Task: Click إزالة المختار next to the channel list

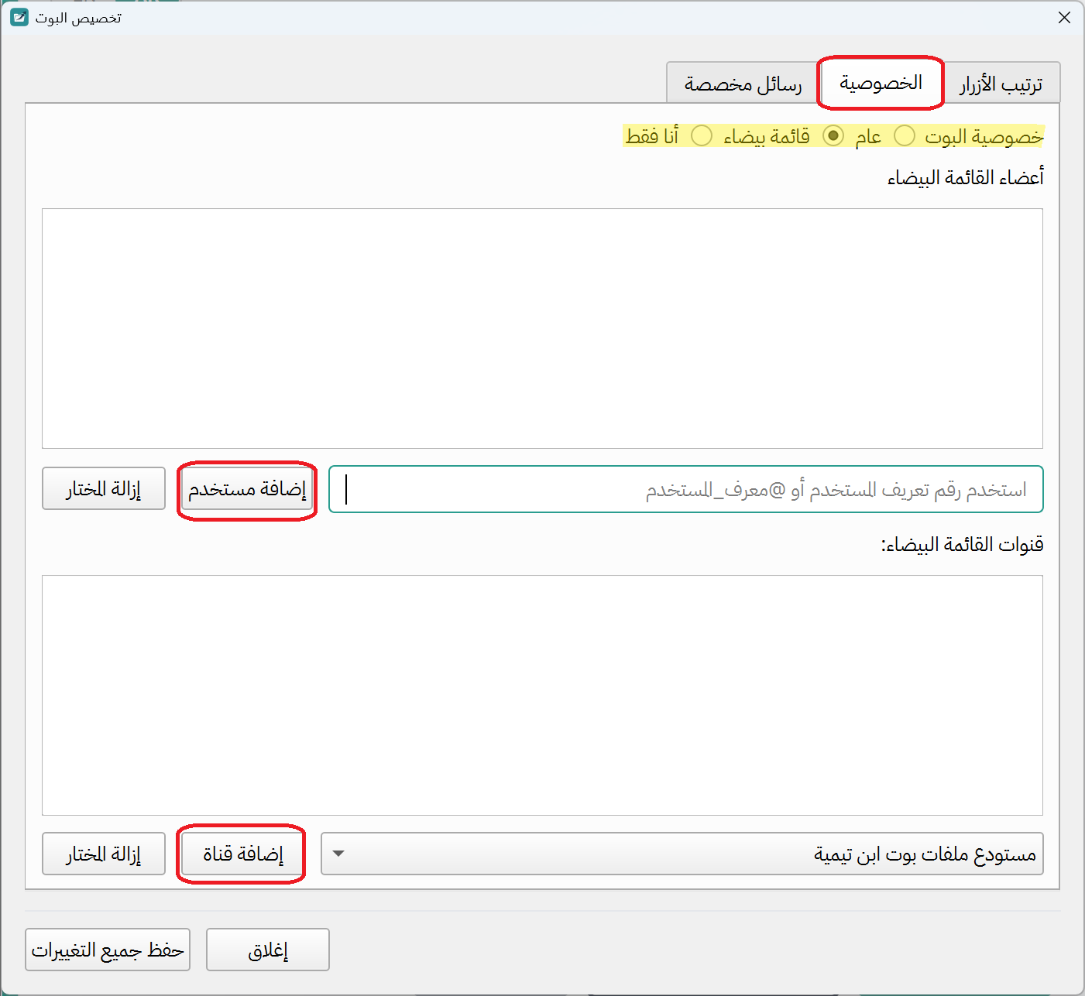Action: pyautogui.click(x=103, y=854)
